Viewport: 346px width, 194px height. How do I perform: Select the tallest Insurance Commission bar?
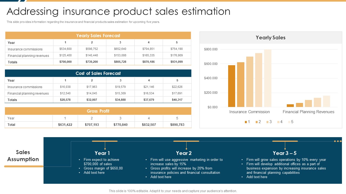(268, 78)
